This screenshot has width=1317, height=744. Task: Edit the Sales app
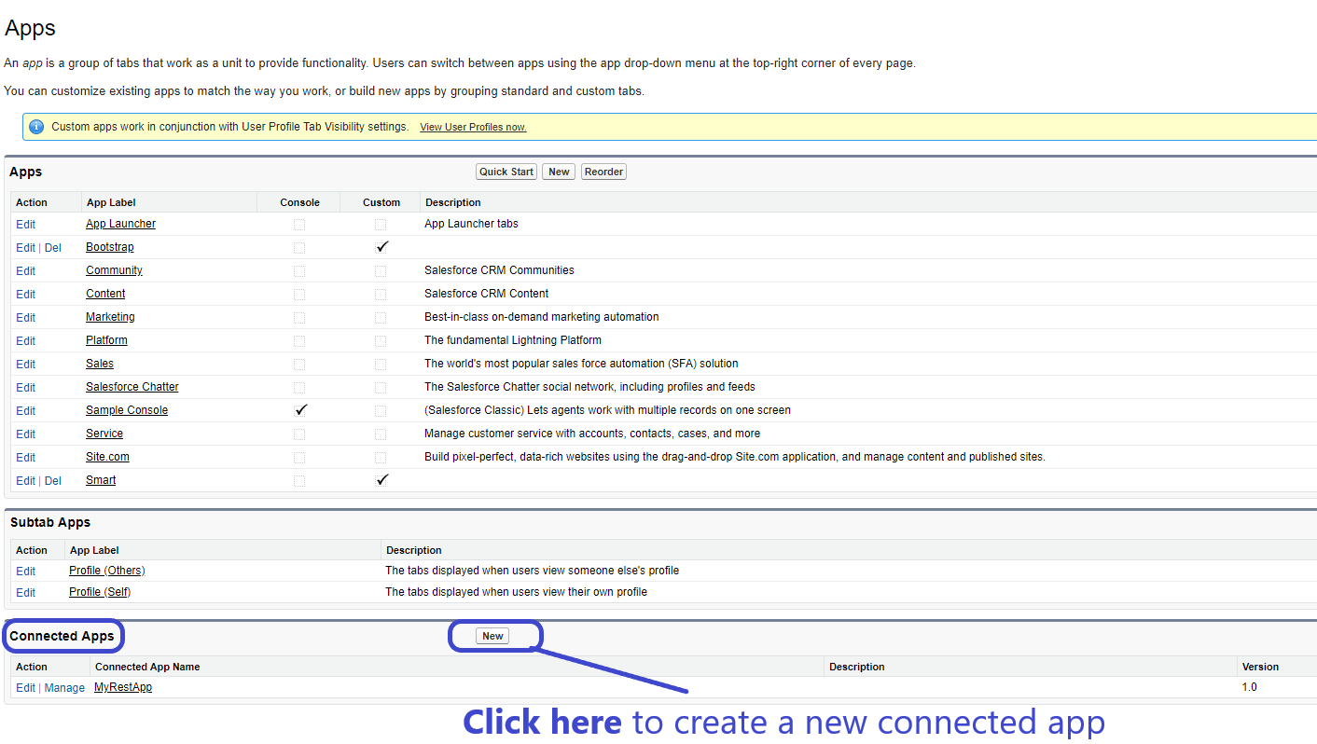(25, 364)
